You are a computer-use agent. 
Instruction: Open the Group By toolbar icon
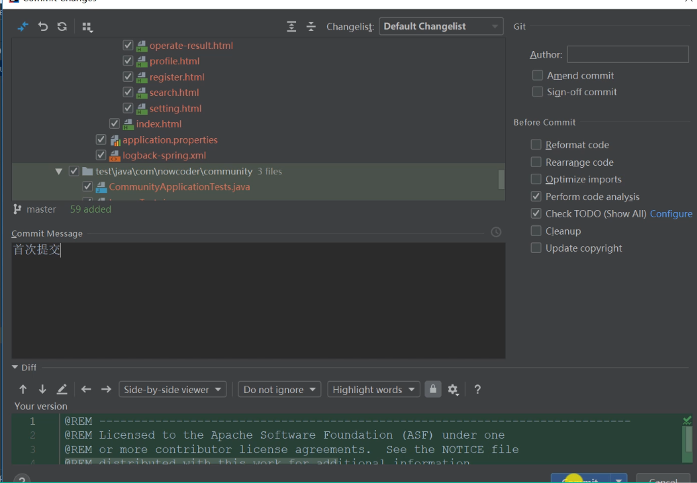(87, 27)
